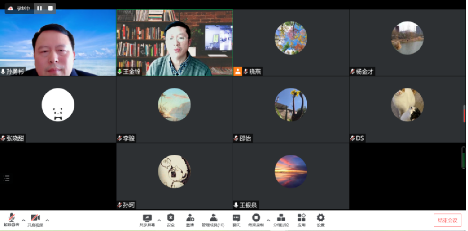Pause the recording at top left
This screenshot has height=231, width=468.
40,8
